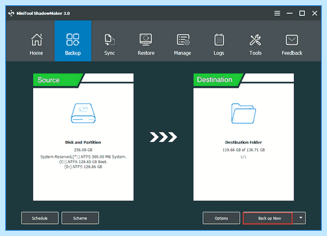
Task: Open the Feedback tab
Action: [x=292, y=41]
